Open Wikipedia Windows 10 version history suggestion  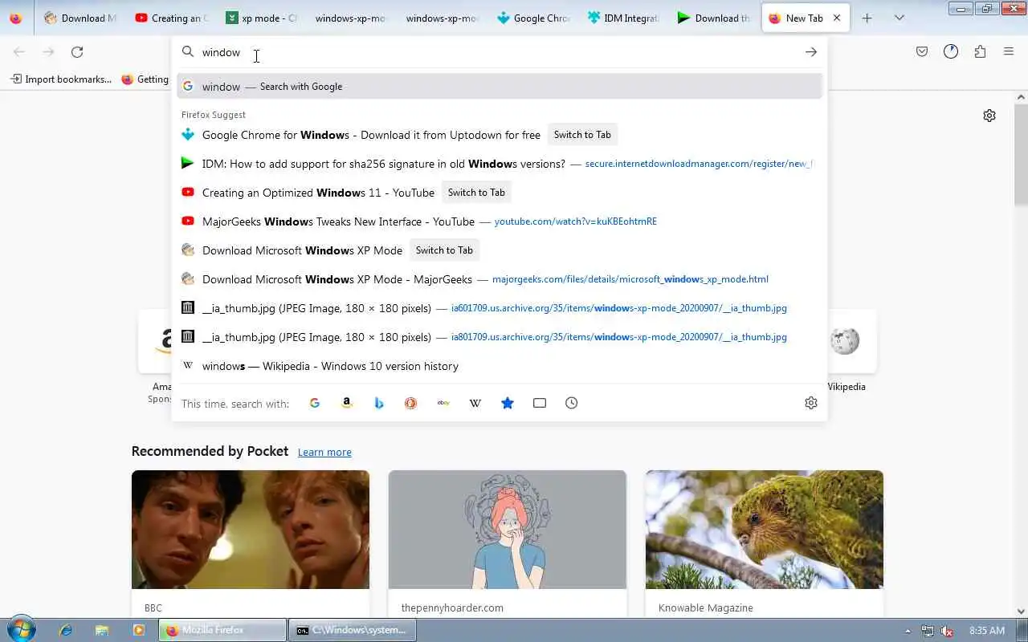click(500, 366)
